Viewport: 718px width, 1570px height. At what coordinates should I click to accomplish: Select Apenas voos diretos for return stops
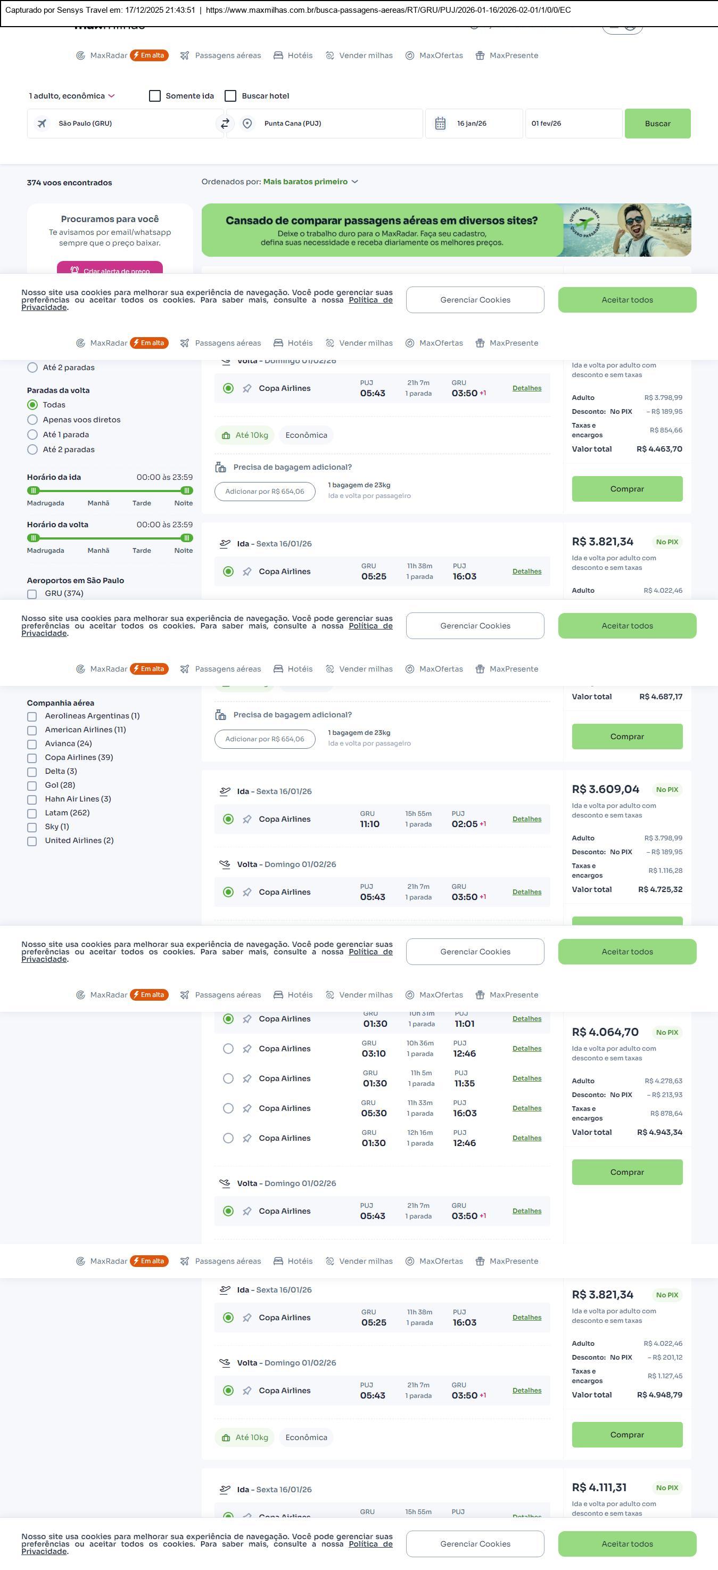[x=33, y=420]
